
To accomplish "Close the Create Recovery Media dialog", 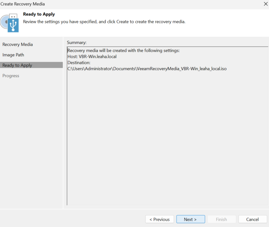I will click(266, 4).
